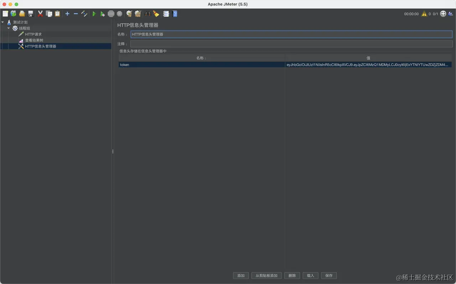Screen dimensions: 456x284
Task: Select the HTTP请求 tree item
Action: tap(33, 34)
